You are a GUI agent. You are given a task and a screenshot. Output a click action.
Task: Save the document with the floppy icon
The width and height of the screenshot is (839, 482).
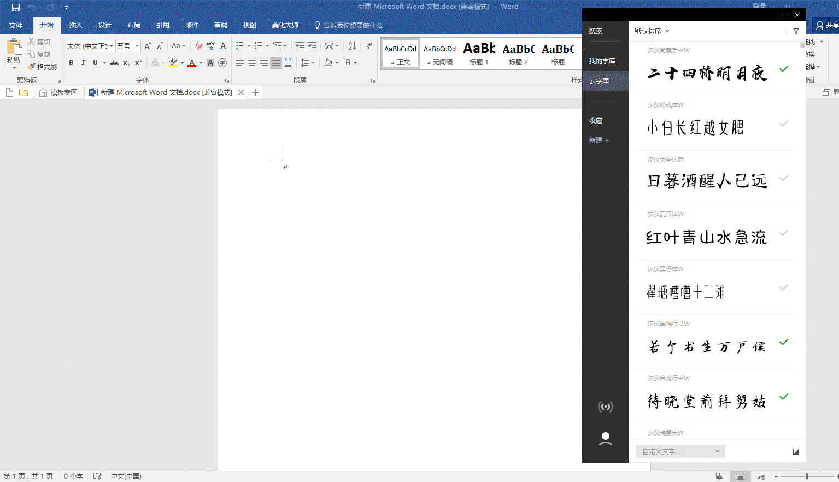16,8
